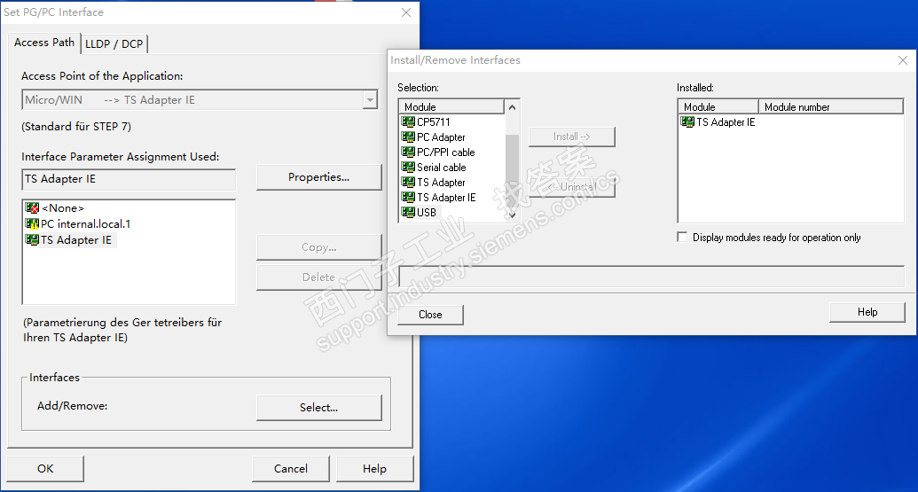Click the status text field above Close
This screenshot has height=492, width=918.
point(652,276)
